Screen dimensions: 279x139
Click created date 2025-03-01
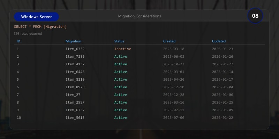pos(174,72)
